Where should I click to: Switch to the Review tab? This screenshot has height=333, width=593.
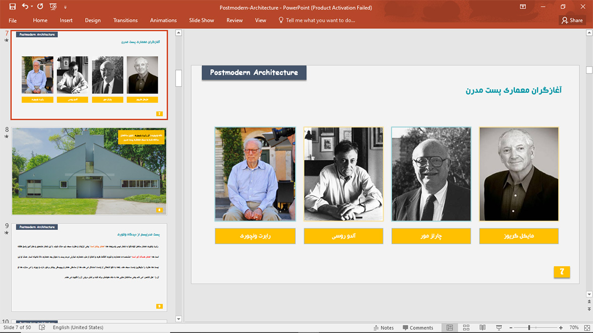[234, 21]
